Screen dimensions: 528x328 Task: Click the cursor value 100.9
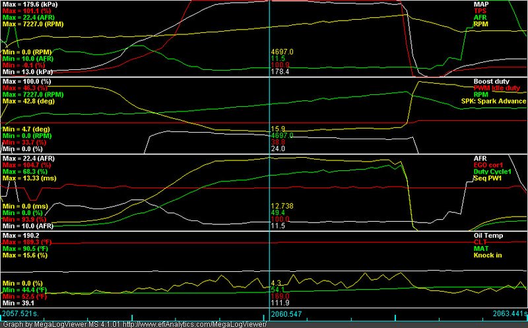click(280, 65)
